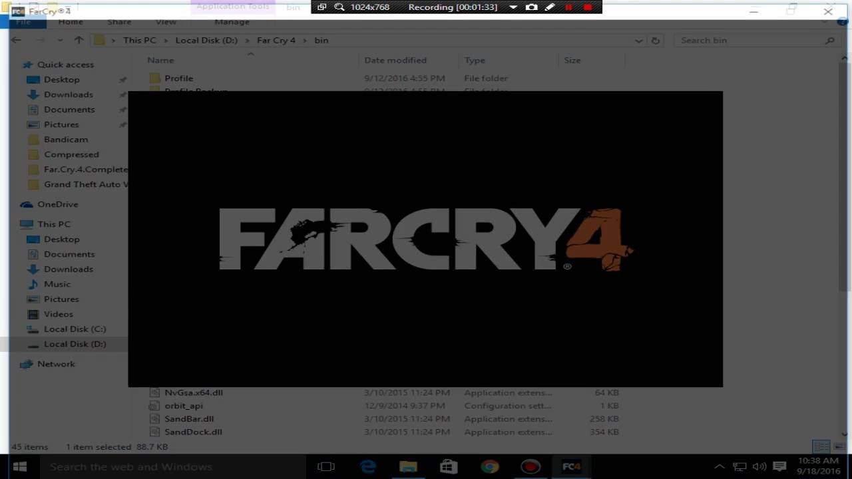Open Pictures under Quick access

[61, 124]
